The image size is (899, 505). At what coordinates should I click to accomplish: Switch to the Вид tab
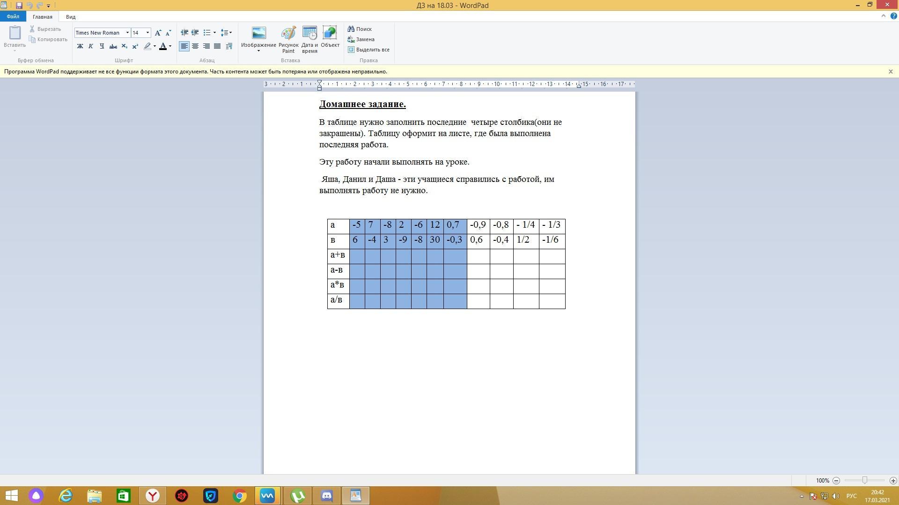(71, 17)
